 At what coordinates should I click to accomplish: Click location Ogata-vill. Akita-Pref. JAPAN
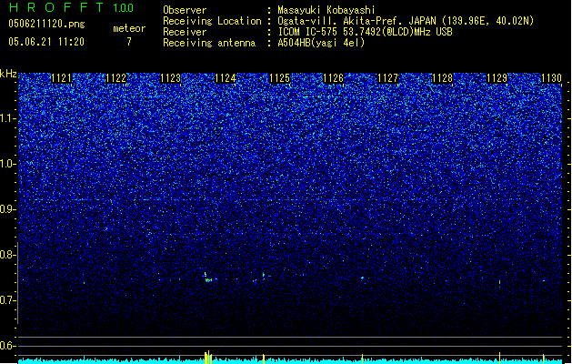pos(356,21)
